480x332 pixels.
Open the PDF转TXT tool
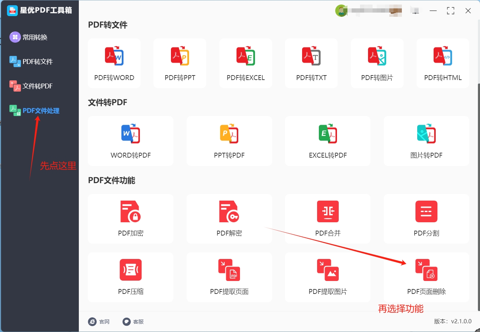coord(311,63)
